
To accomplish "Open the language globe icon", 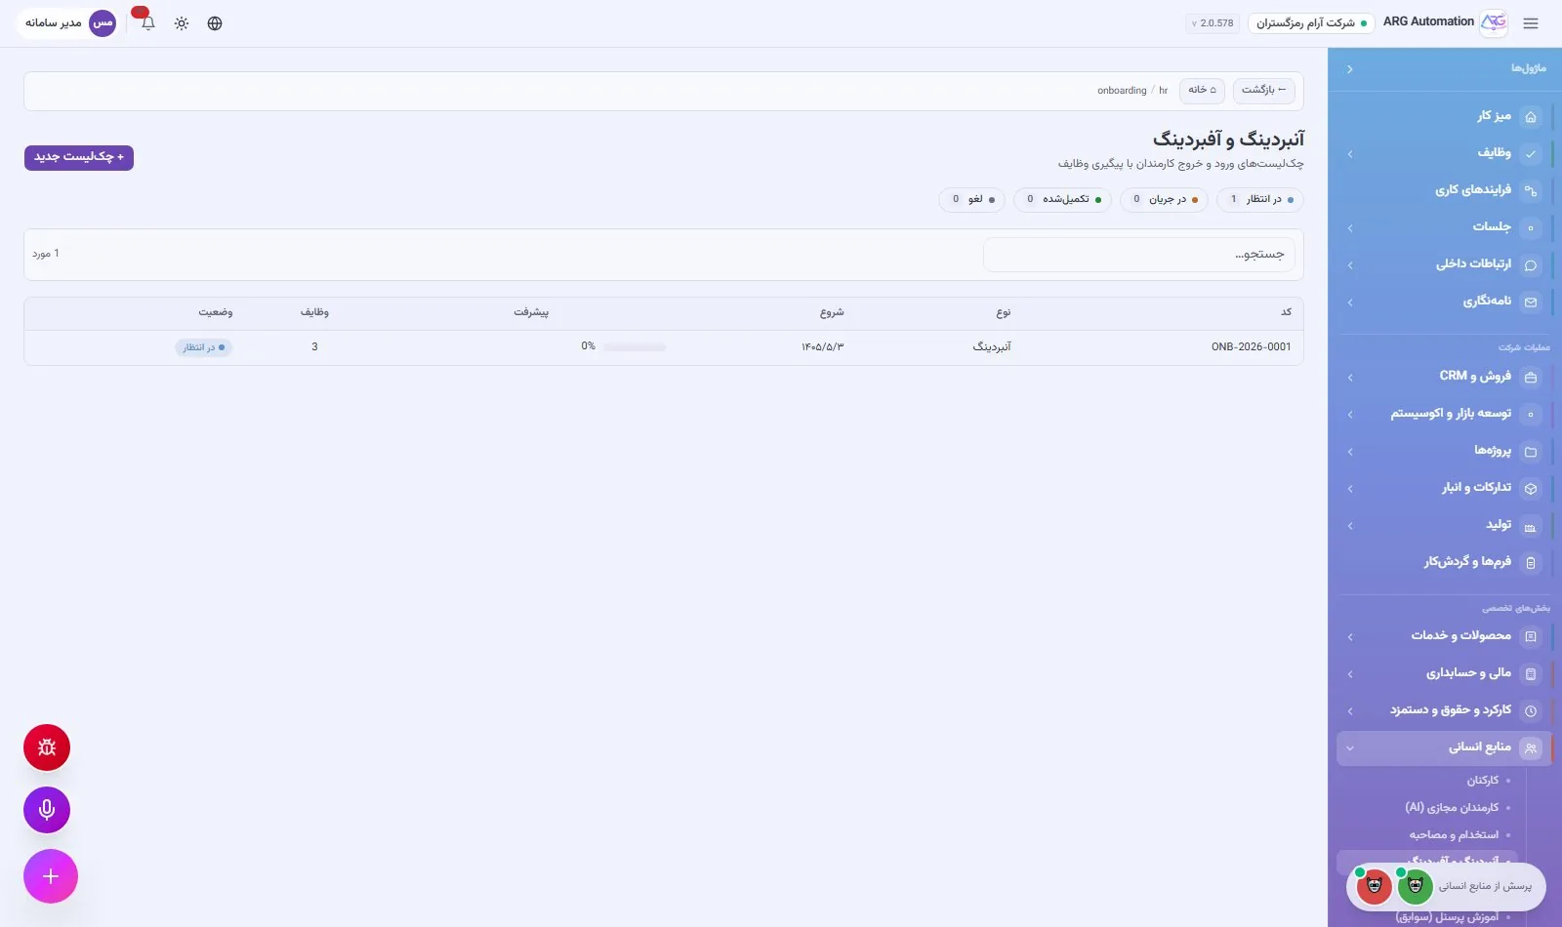I will [x=215, y=23].
